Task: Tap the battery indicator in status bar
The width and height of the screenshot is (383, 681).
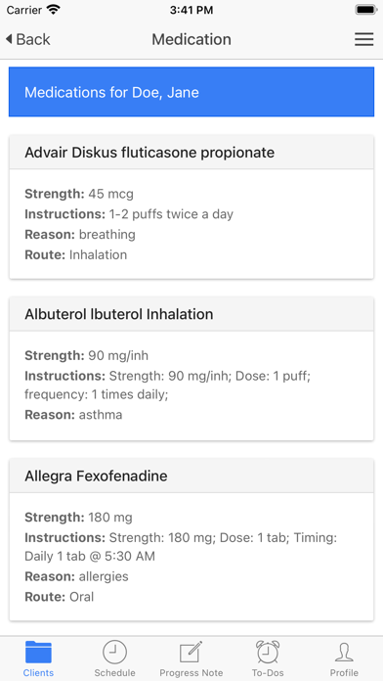Action: click(366, 10)
